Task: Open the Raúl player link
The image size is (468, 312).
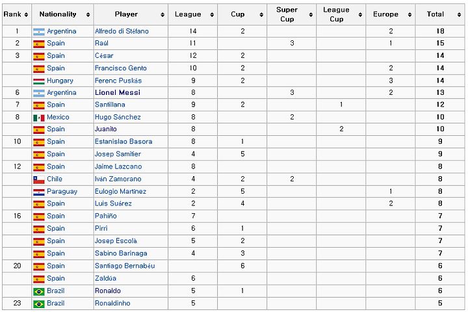Action: tap(101, 44)
